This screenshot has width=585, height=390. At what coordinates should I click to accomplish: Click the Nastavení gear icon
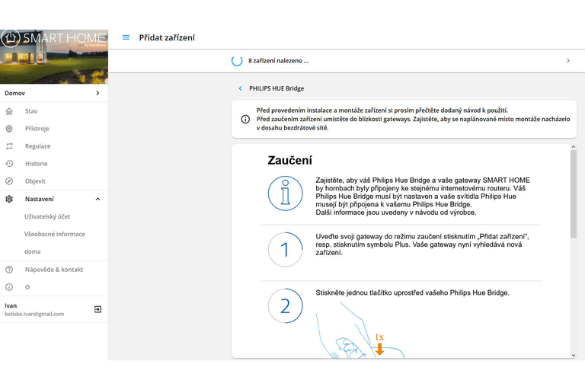[9, 199]
